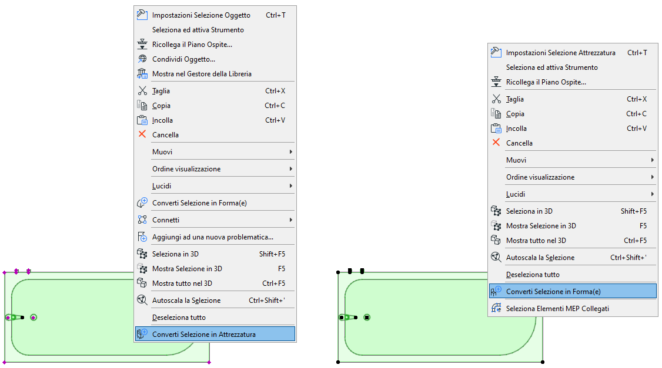Click red X Cancella icon in right menu

pyautogui.click(x=496, y=143)
